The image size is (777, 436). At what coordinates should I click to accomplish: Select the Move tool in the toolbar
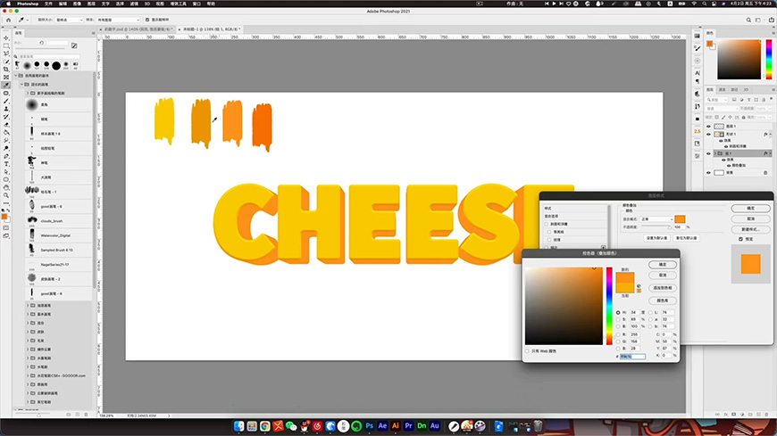coord(6,37)
